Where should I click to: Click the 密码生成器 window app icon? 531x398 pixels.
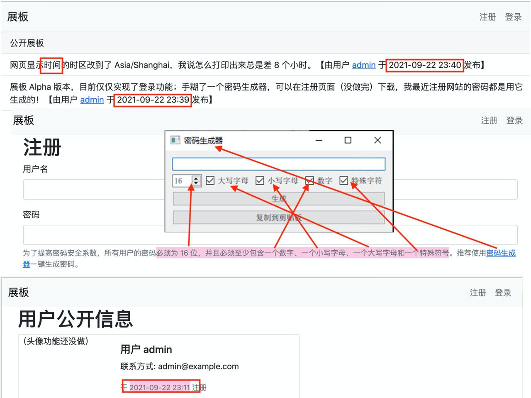click(175, 140)
